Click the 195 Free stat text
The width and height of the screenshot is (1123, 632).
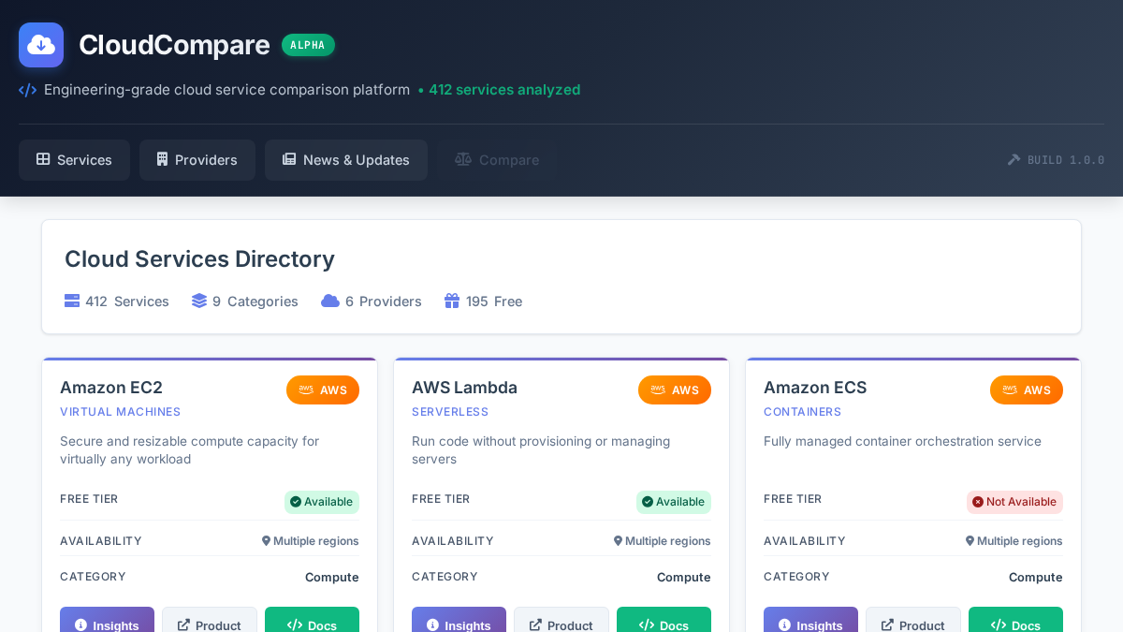(x=494, y=301)
